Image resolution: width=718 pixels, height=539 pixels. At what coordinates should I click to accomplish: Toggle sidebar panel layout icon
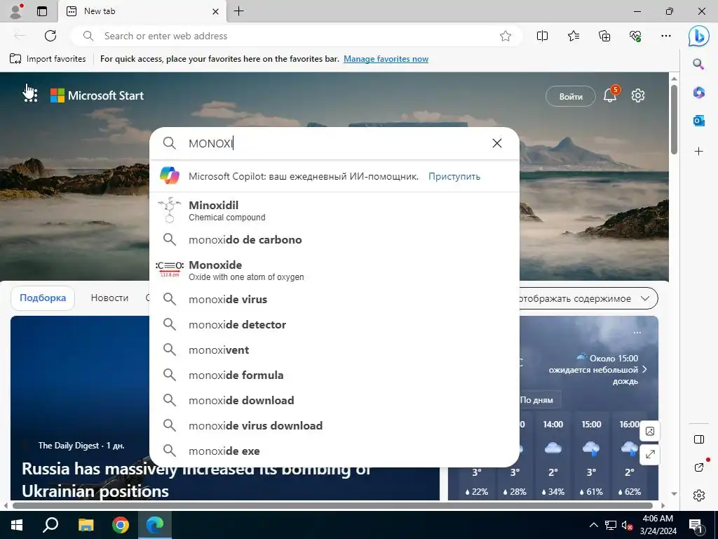tap(699, 439)
